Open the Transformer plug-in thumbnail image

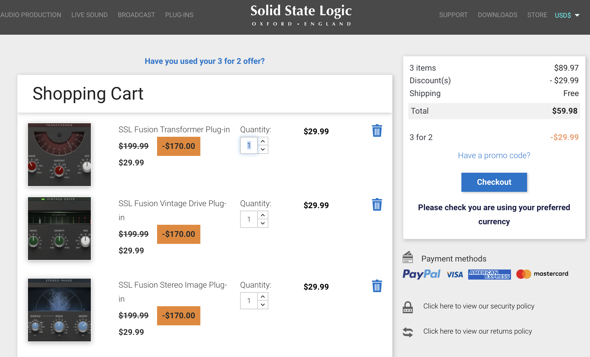pos(59,155)
